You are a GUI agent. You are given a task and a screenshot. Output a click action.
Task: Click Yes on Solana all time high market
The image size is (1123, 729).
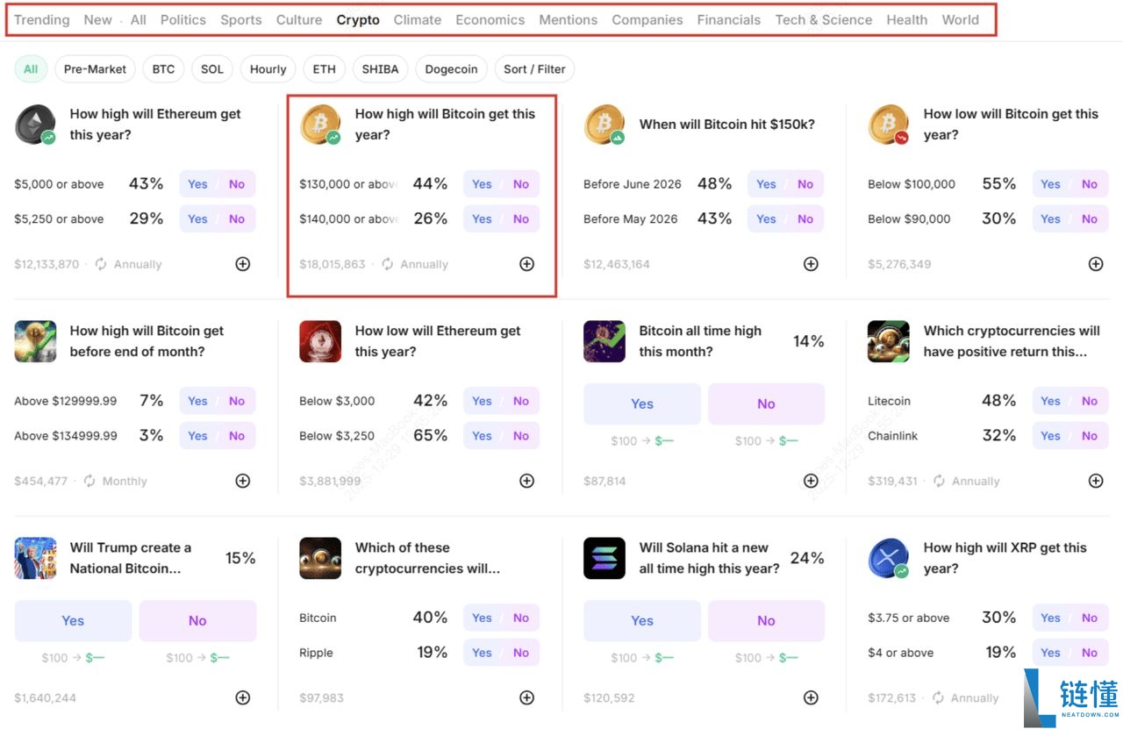click(642, 620)
